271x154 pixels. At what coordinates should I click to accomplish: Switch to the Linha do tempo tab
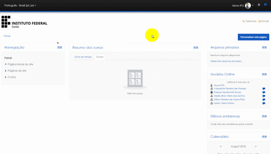point(83,57)
